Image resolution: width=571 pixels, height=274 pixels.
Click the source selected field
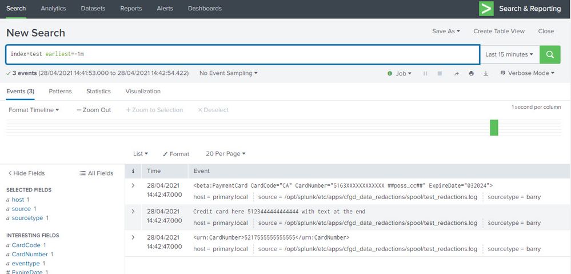tap(21, 209)
